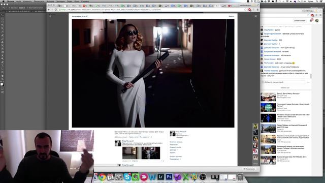Open the История menu

coord(50,1)
